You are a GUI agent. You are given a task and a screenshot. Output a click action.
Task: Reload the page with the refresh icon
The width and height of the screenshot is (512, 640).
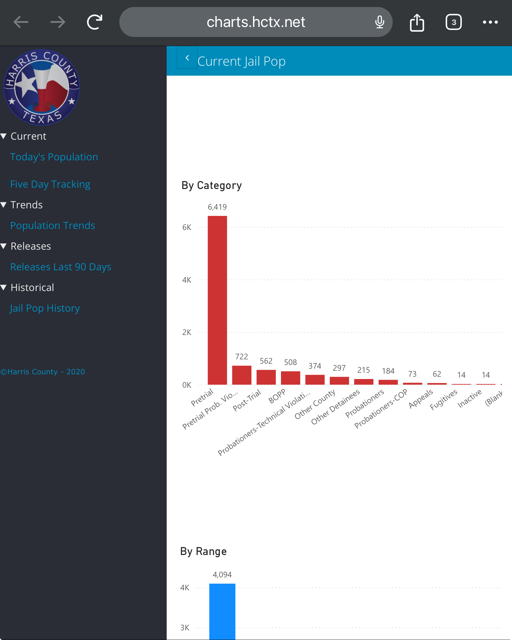click(x=95, y=22)
